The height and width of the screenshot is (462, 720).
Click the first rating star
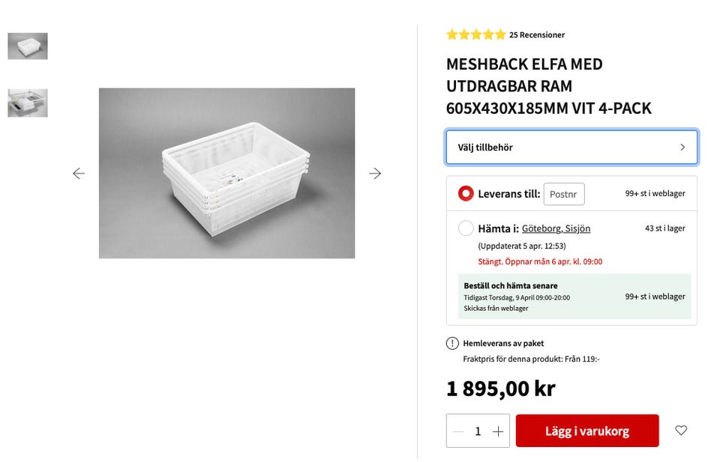point(451,34)
